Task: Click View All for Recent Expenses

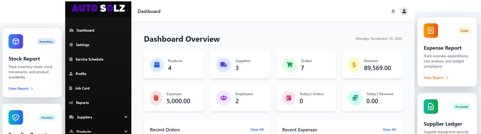Action: (x=389, y=129)
